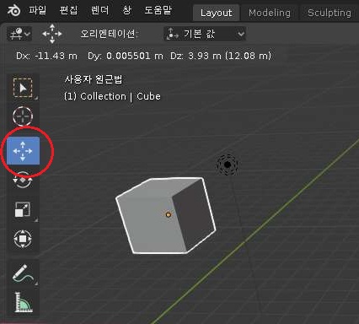Viewport: 359px width, 324px height.
Task: Click the Dy: 0.005501 m value
Action: pyautogui.click(x=126, y=56)
